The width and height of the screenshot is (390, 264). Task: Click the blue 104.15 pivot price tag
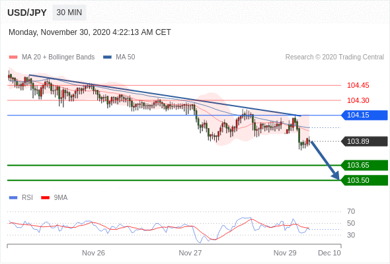pos(365,115)
